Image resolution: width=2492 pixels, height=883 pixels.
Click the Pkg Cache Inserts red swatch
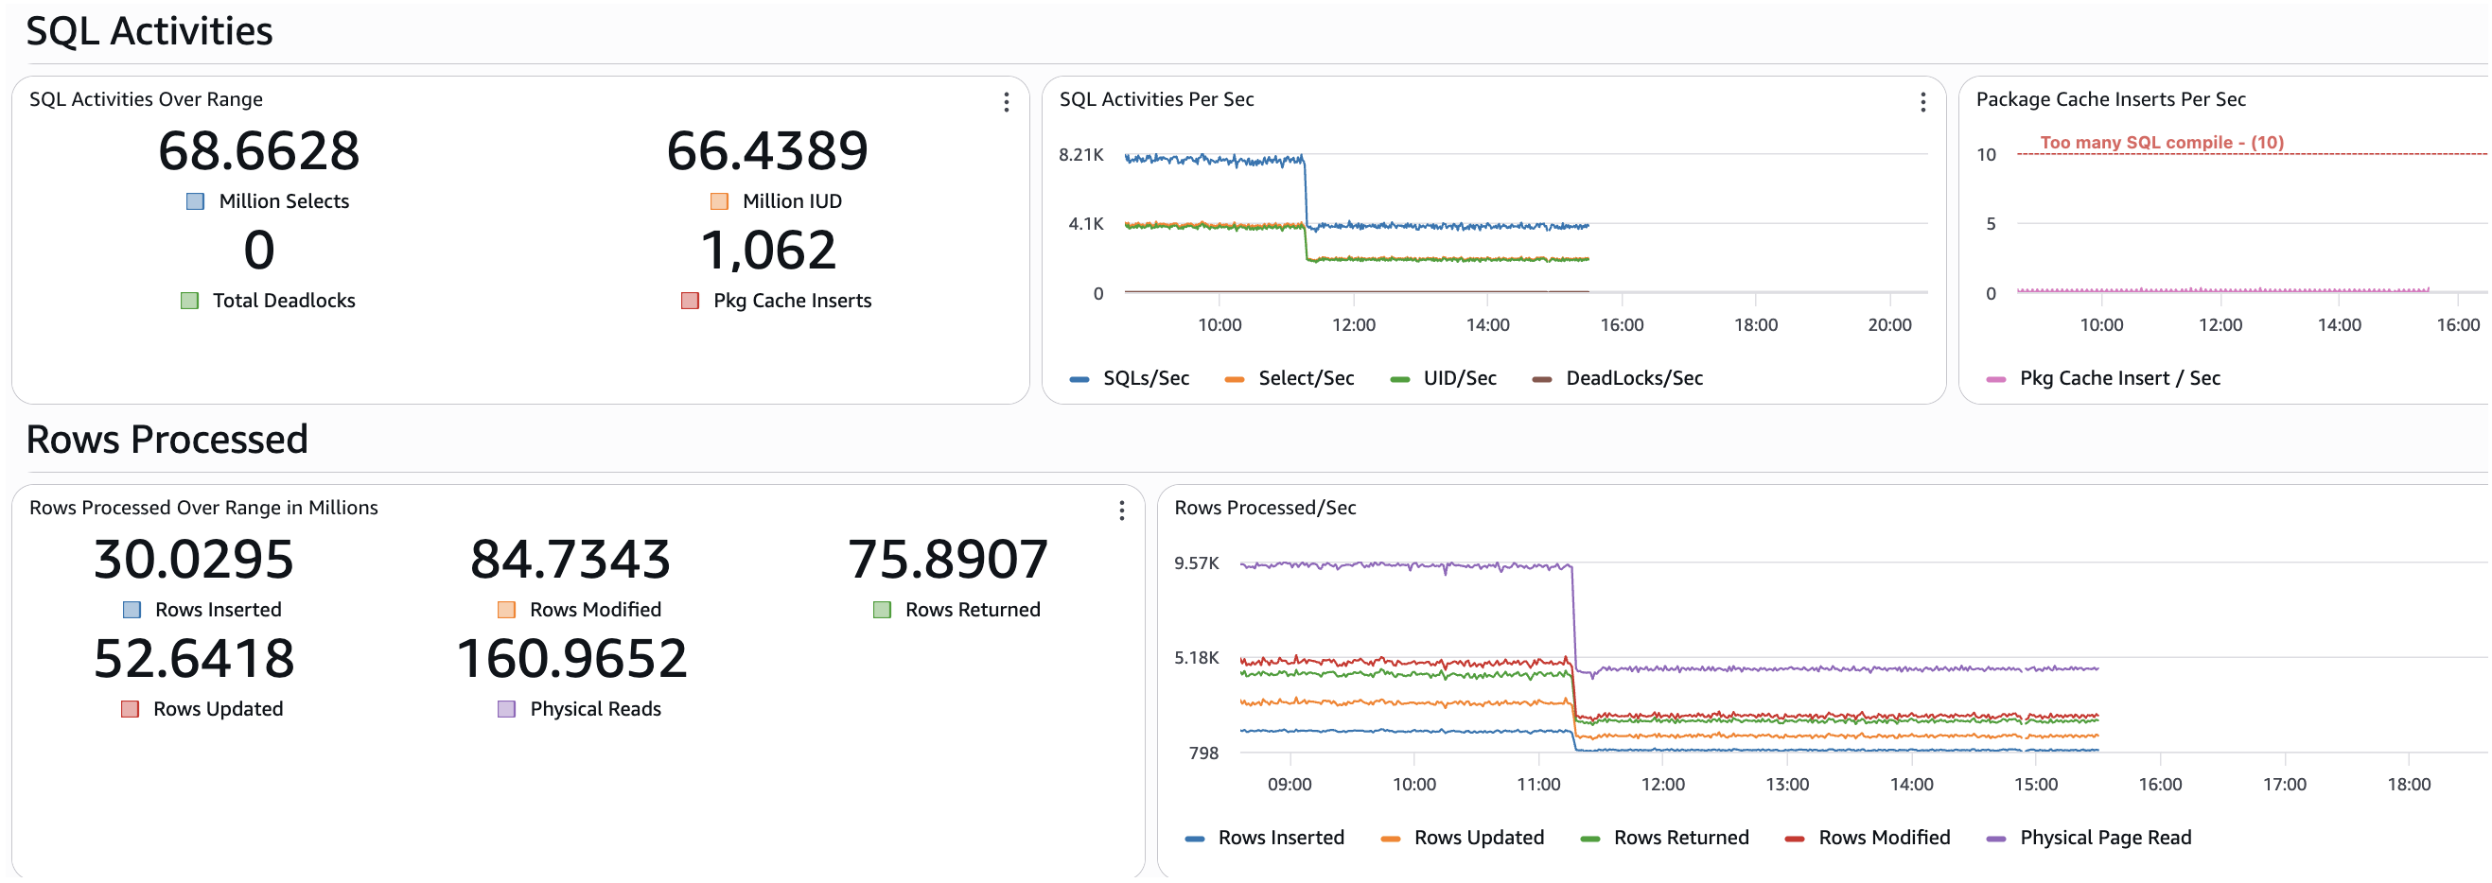pyautogui.click(x=690, y=301)
